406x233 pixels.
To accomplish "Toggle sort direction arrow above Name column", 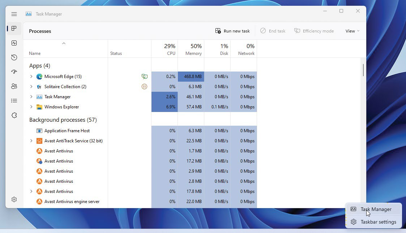I will (x=64, y=43).
